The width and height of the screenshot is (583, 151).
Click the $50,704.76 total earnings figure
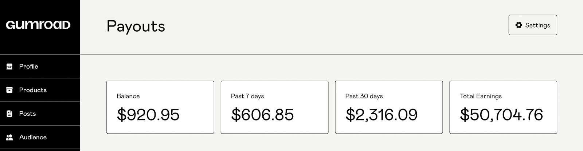pos(501,115)
